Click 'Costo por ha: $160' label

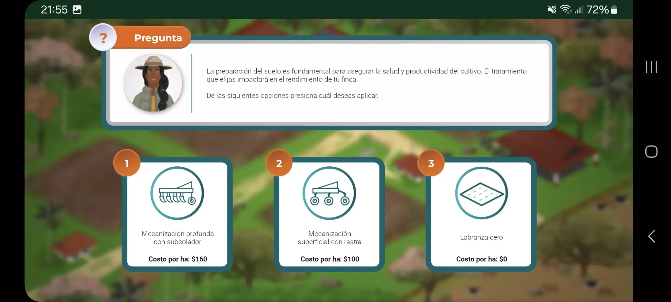(x=178, y=259)
